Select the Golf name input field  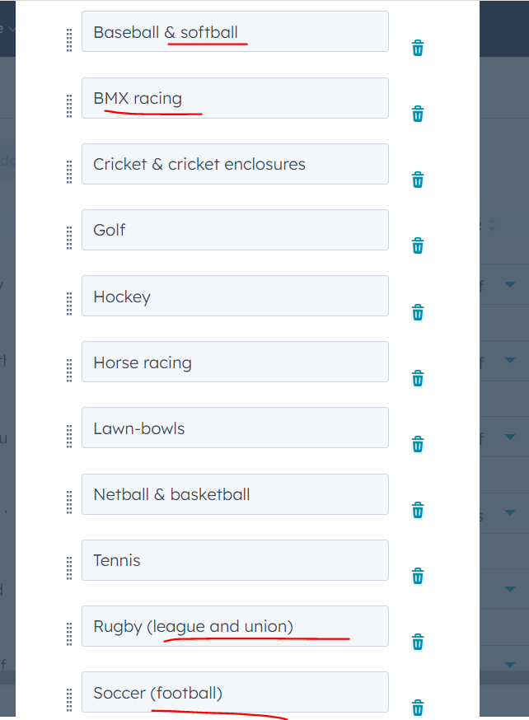point(235,230)
